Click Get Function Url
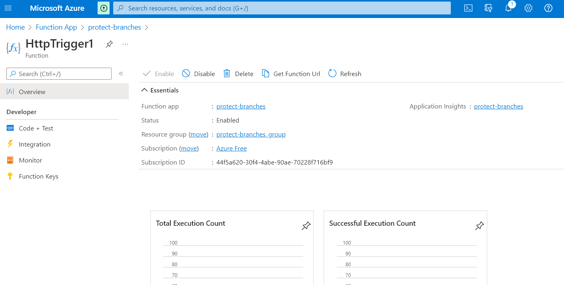 [291, 74]
